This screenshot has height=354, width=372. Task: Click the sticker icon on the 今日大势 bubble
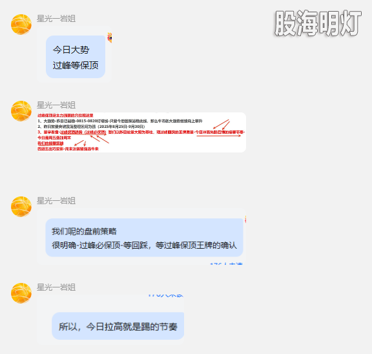pyautogui.click(x=110, y=37)
